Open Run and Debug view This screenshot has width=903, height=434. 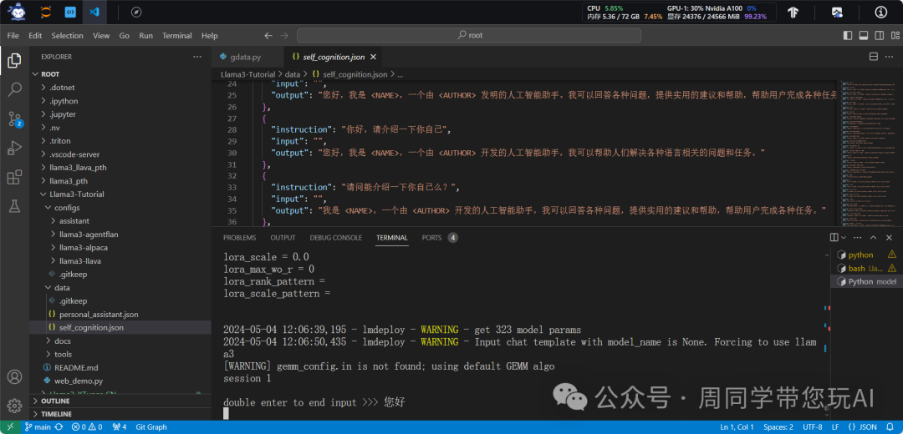(14, 149)
